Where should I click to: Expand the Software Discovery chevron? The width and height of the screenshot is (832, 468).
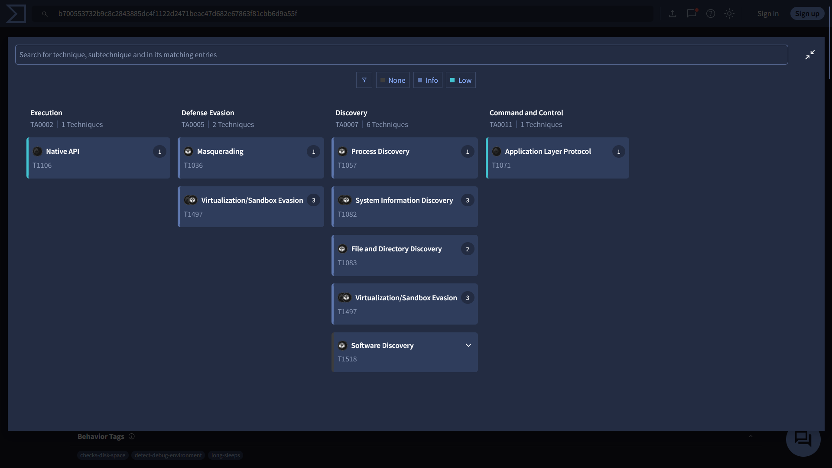coord(468,345)
